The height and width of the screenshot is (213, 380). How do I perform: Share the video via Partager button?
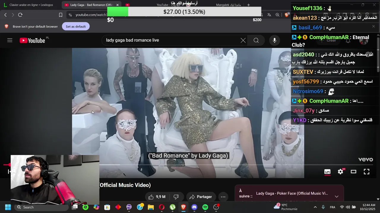[x=201, y=197]
